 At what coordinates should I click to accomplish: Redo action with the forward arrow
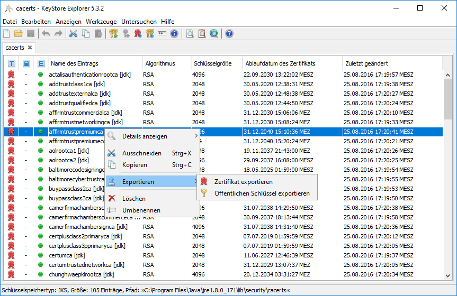pos(59,33)
